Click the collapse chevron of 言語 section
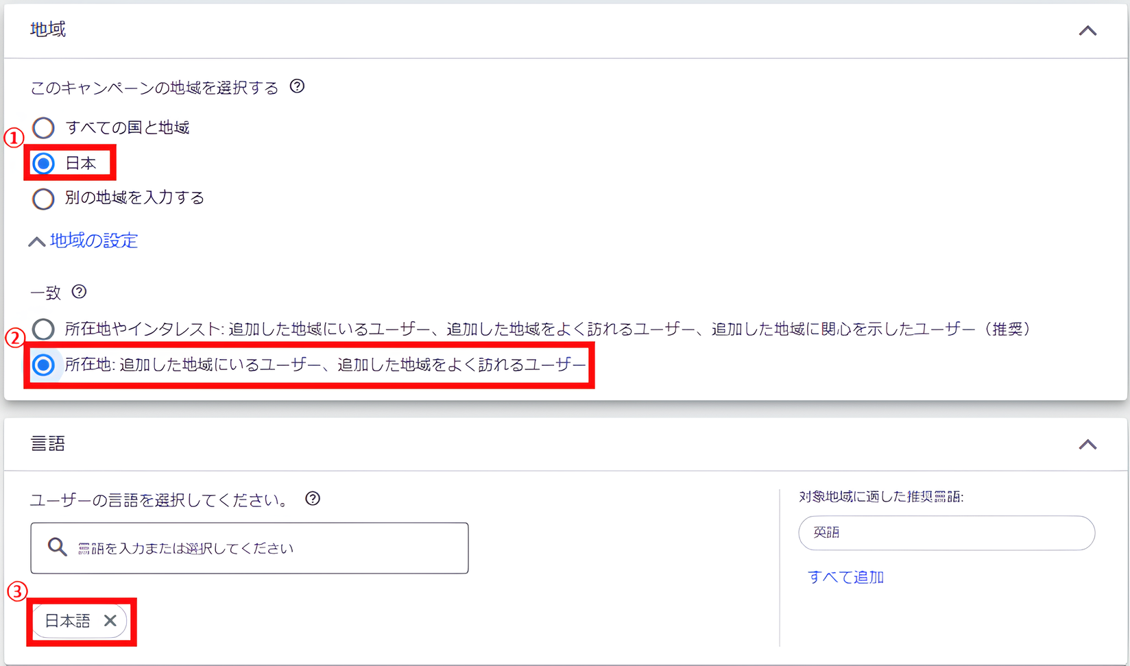The height and width of the screenshot is (666, 1130). 1087,444
